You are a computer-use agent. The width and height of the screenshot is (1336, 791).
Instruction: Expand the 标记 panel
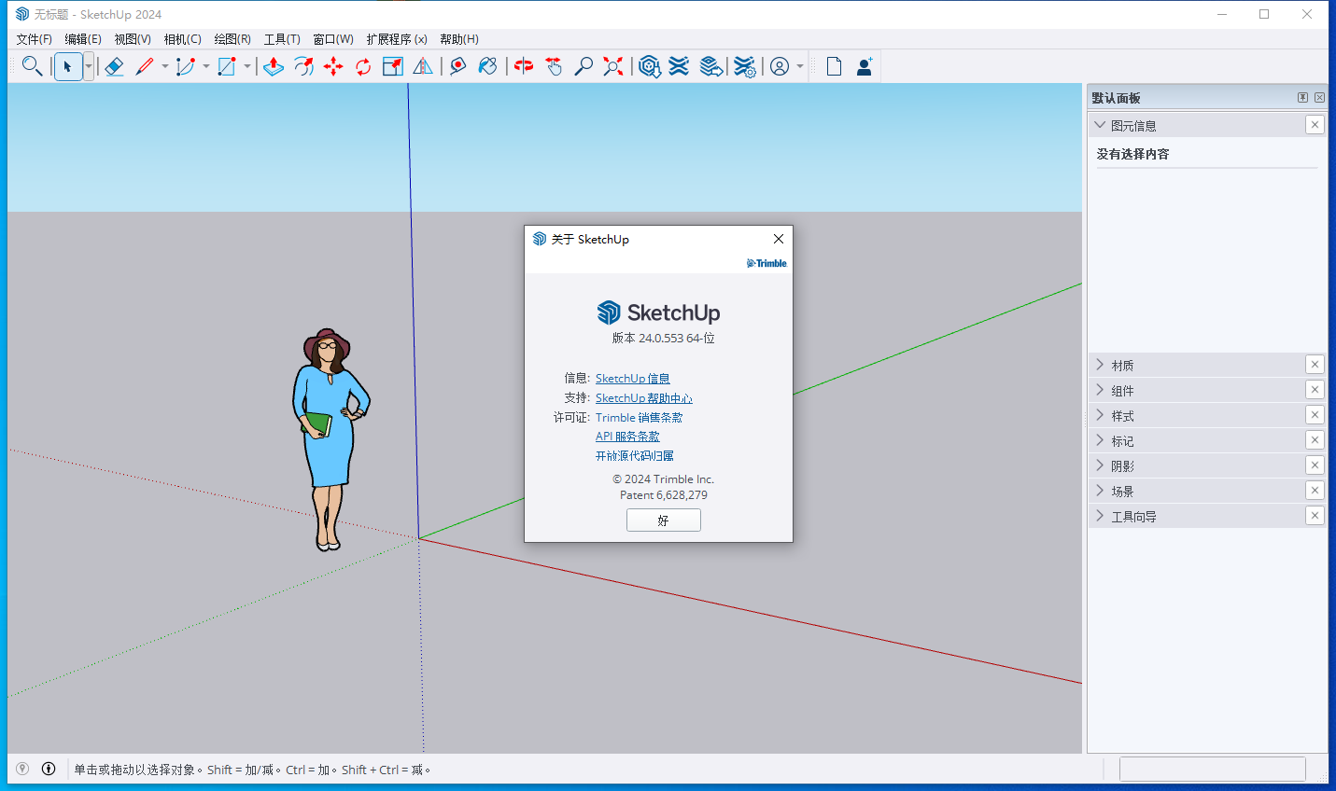1100,440
